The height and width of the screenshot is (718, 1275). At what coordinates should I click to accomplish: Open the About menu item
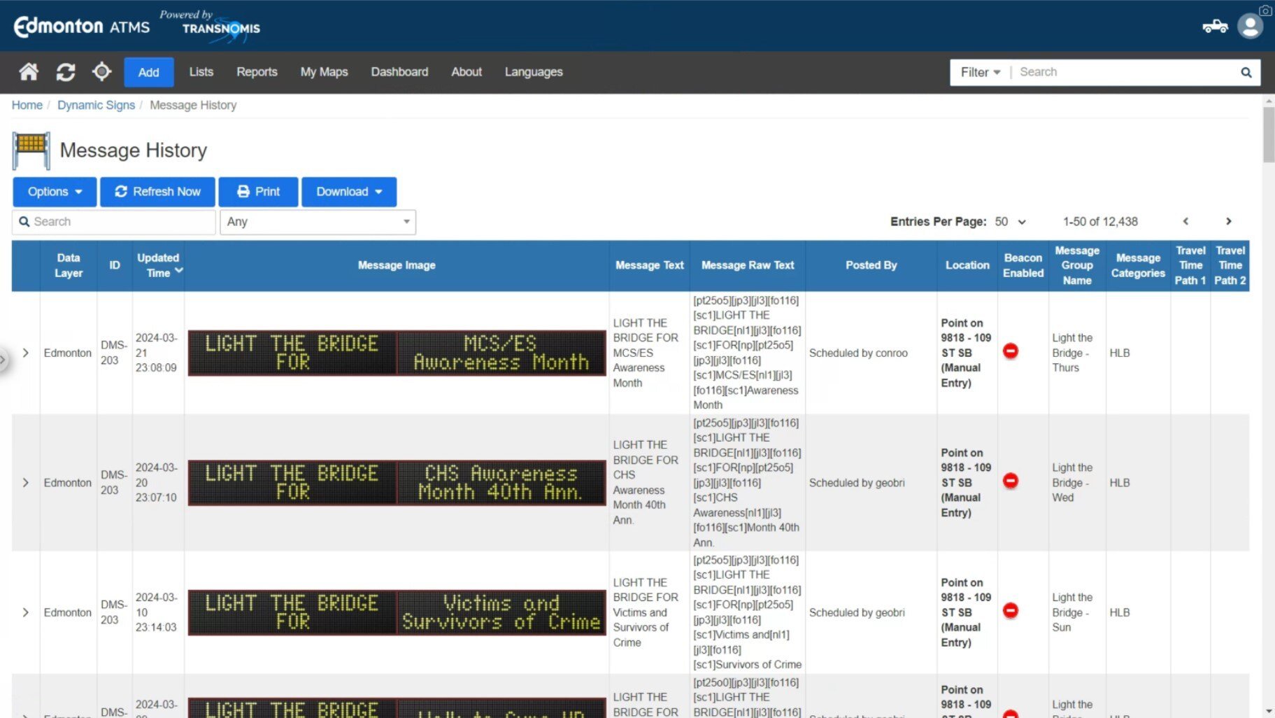point(466,72)
